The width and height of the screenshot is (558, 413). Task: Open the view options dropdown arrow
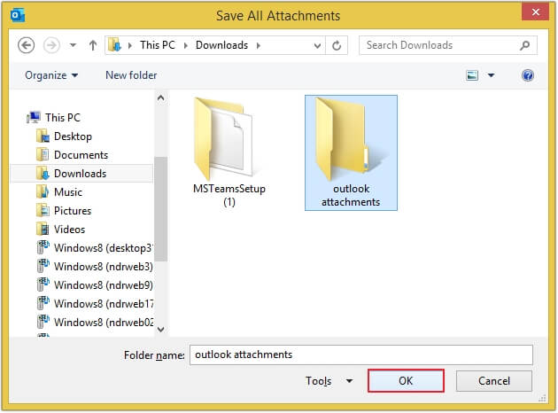click(x=491, y=75)
